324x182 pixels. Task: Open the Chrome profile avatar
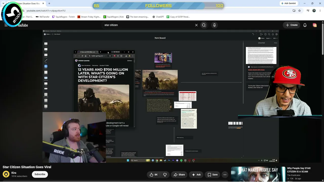[314, 11]
